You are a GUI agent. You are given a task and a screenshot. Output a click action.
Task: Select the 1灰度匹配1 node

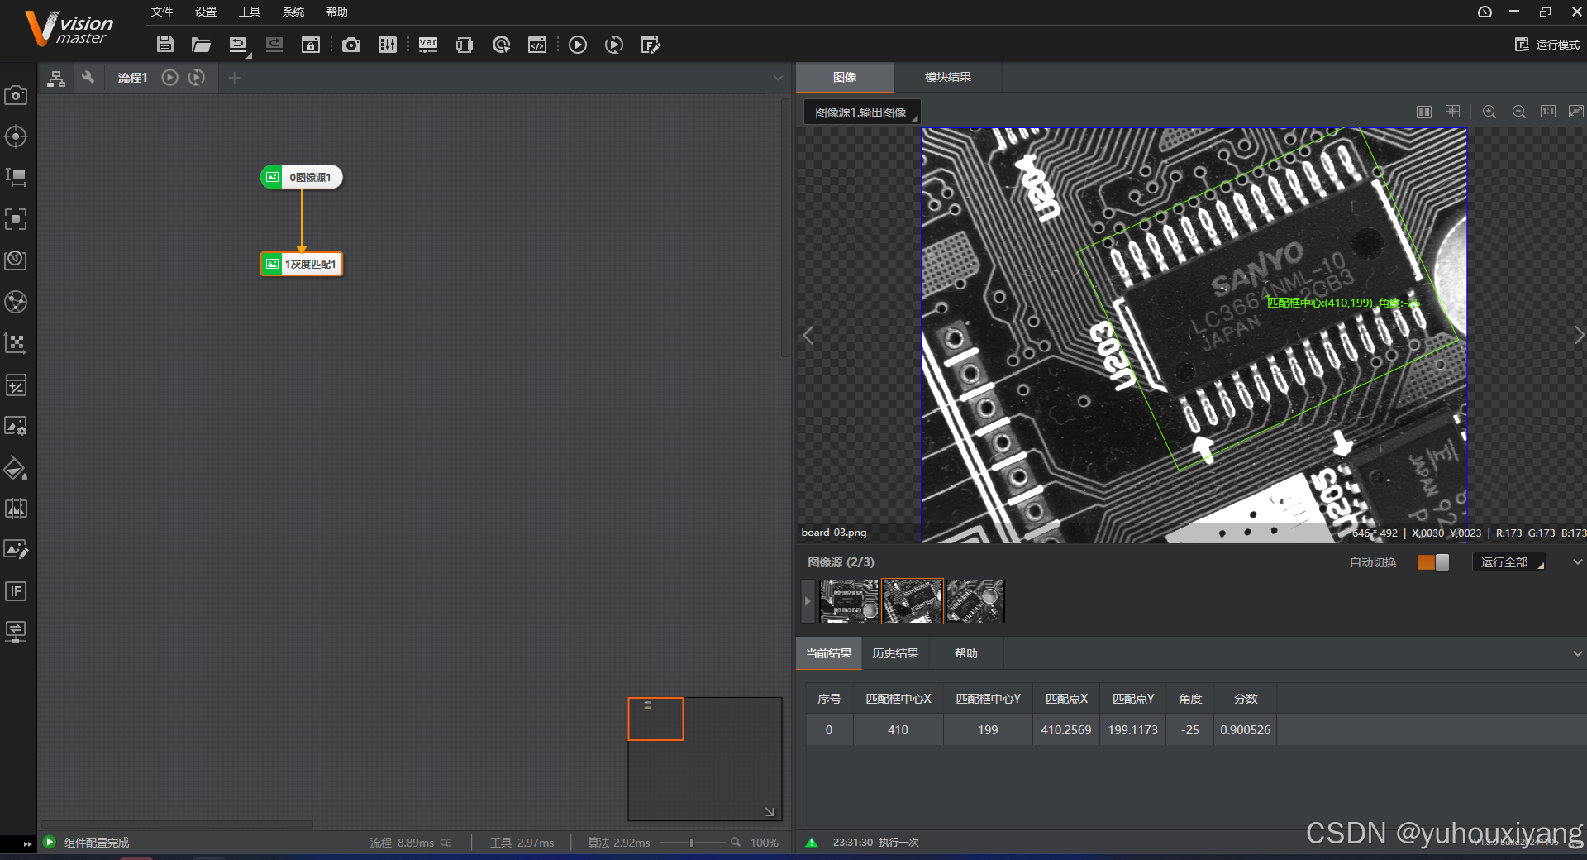tap(302, 264)
